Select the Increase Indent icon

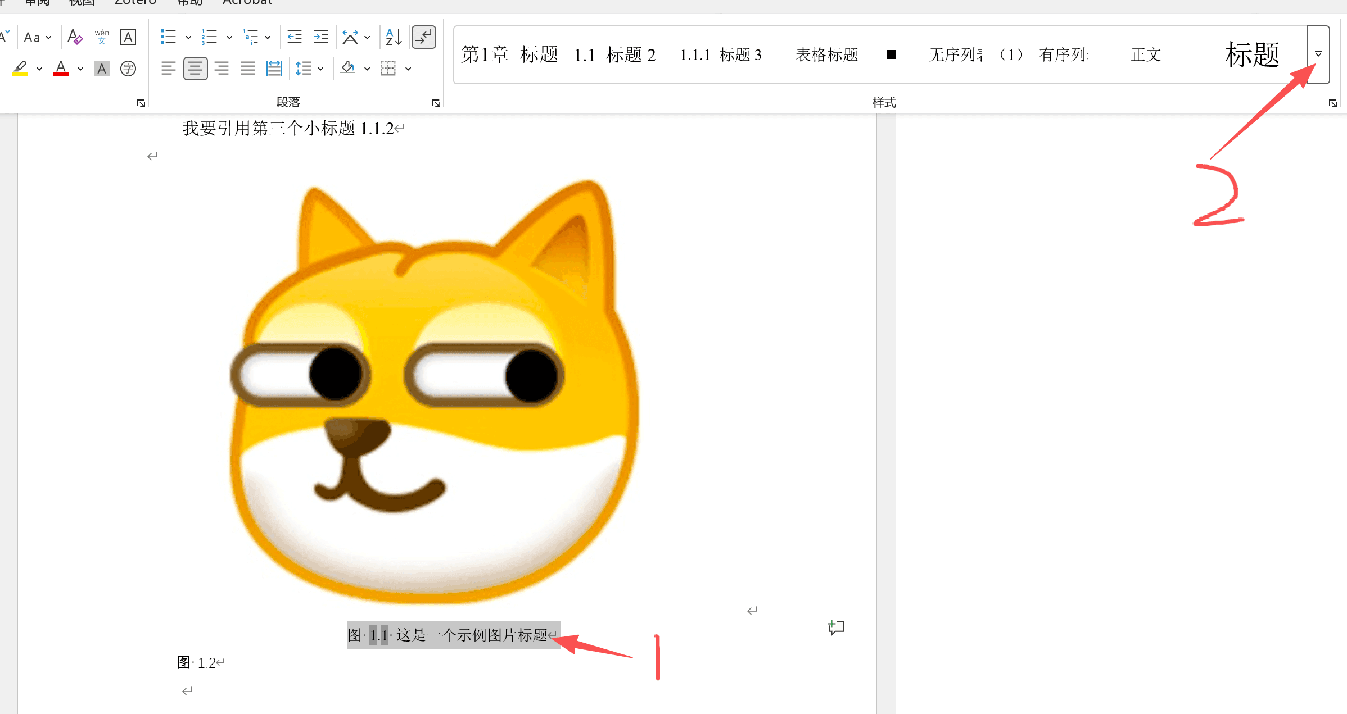click(320, 37)
